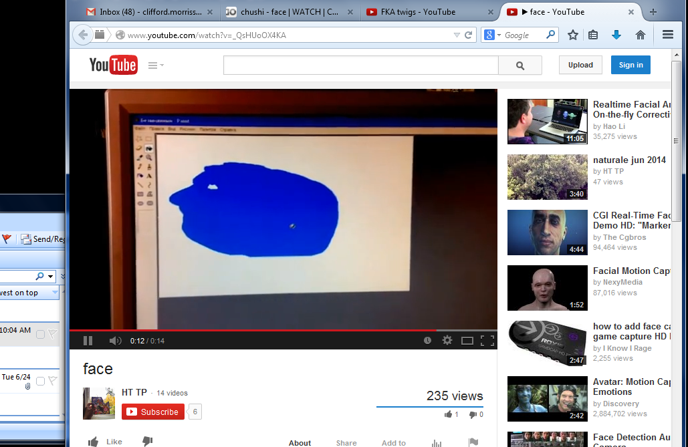Open naturale jun 2014 thumbnail

click(547, 177)
